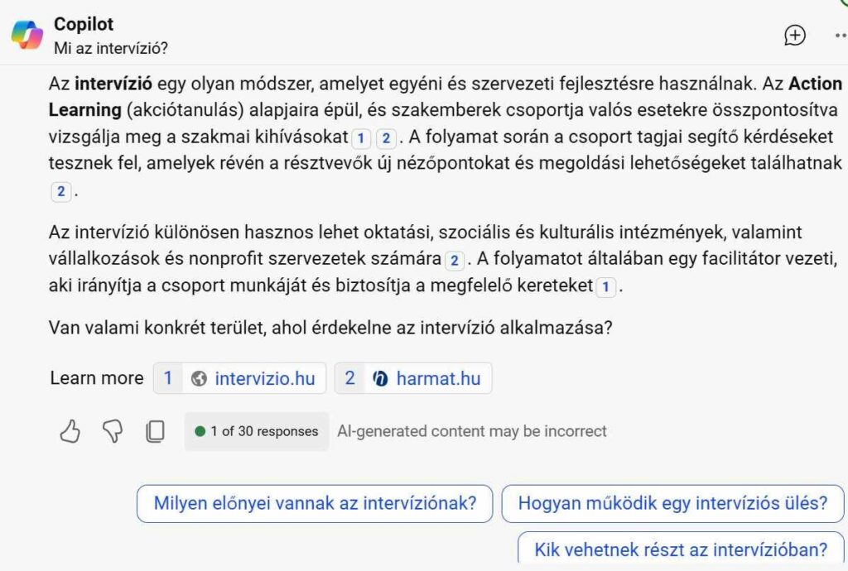Viewport: 848px width, 571px height.
Task: Click citation 1 after 'kihívásokat'
Action: (x=361, y=139)
